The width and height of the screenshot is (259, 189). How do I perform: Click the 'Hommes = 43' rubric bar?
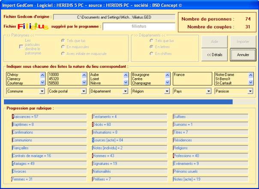click(129, 156)
